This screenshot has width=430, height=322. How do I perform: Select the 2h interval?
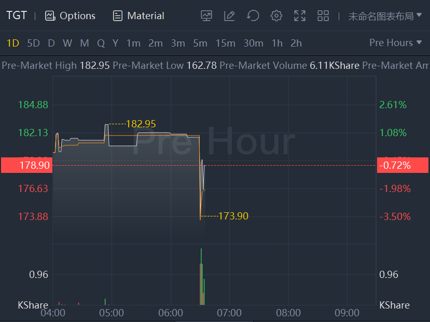296,43
